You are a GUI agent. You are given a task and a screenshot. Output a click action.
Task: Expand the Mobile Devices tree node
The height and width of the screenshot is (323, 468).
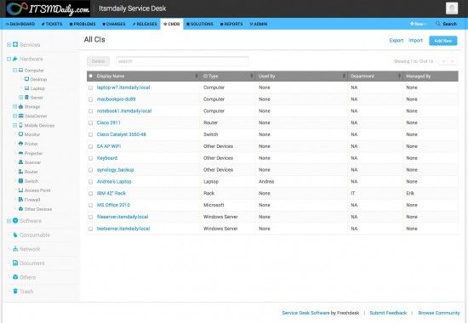coord(14,125)
